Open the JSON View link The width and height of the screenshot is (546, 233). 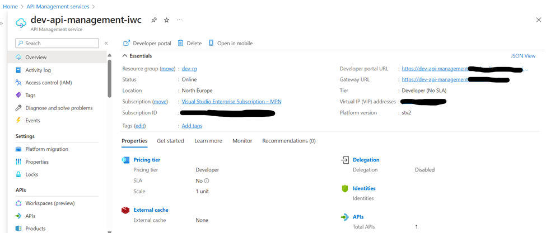point(523,56)
